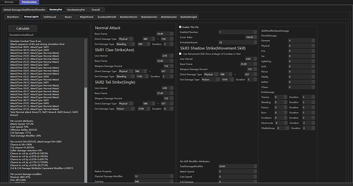Switch to HellHound pet tab
Viewport: 353px width, 186px height.
(x=50, y=17)
